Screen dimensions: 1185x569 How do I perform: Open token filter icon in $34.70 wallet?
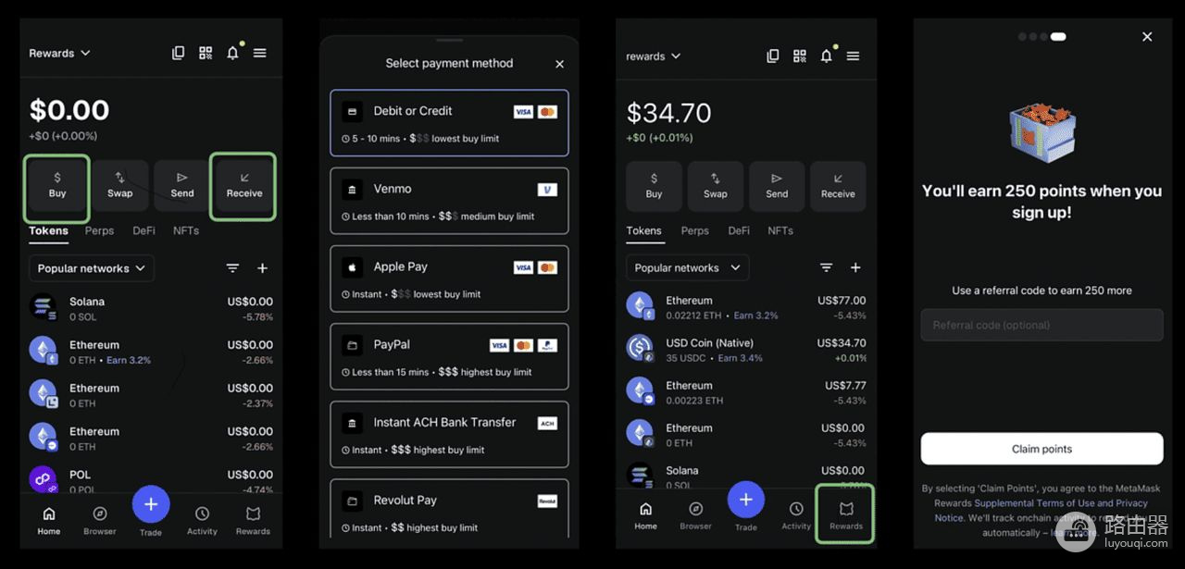[826, 267]
